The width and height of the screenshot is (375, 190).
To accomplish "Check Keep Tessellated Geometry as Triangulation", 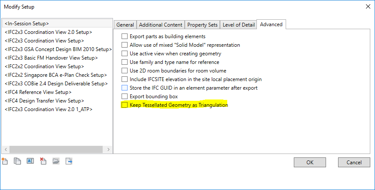I will tap(125, 105).
